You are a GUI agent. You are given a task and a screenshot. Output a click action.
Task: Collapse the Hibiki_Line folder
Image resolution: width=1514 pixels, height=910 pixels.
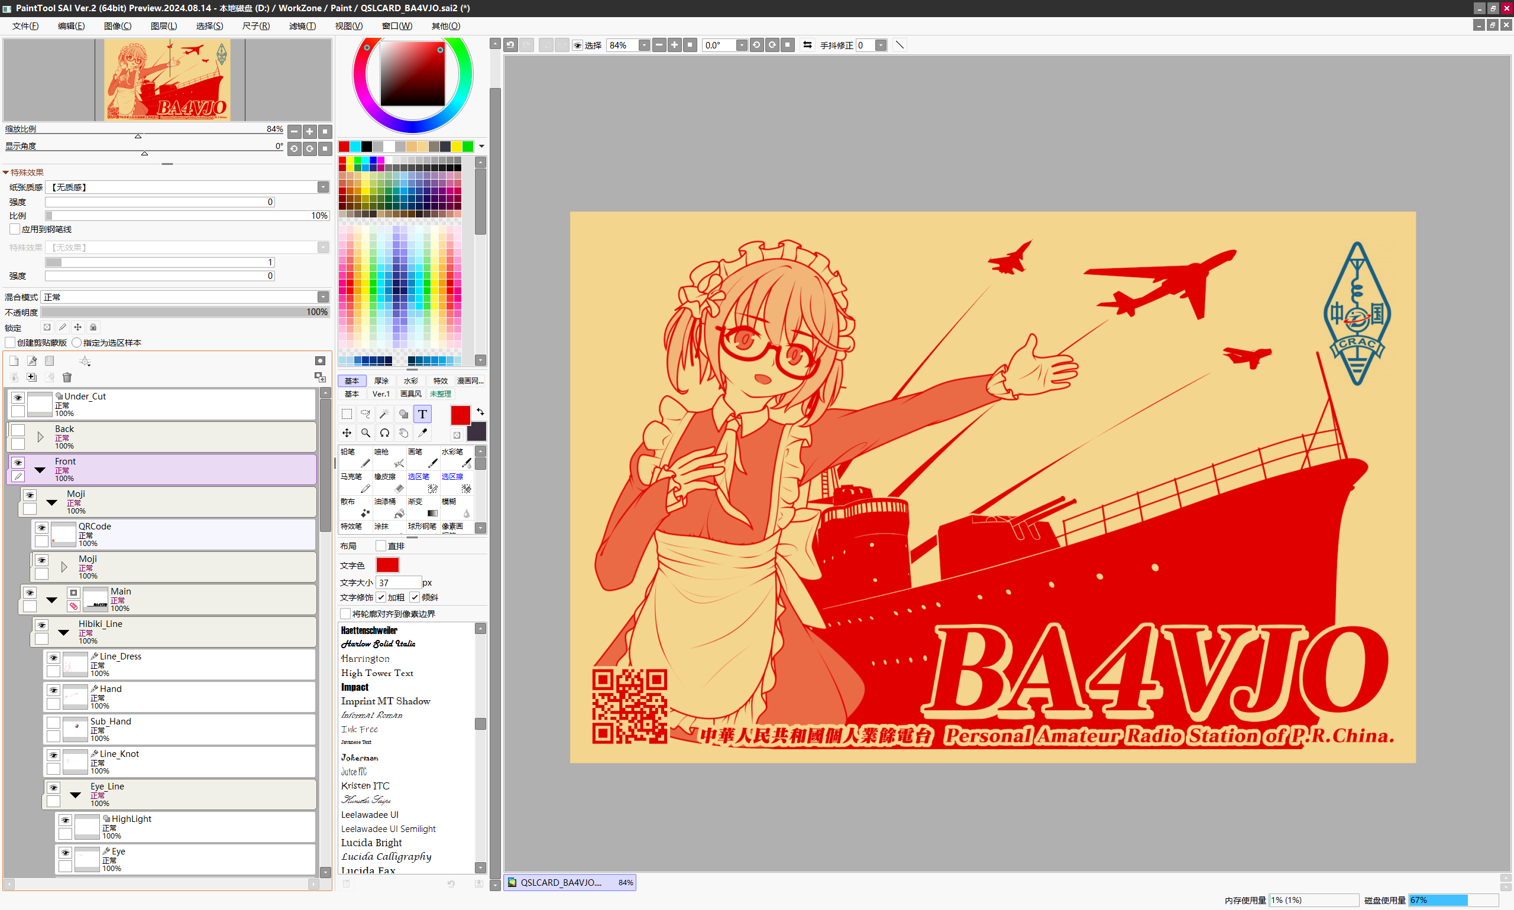coord(64,632)
